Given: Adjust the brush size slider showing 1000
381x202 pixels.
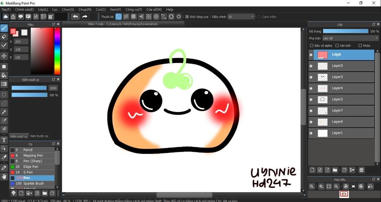Looking at the screenshot, I should tap(29, 88).
